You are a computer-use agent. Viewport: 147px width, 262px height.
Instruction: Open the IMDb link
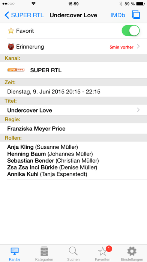[118, 15]
